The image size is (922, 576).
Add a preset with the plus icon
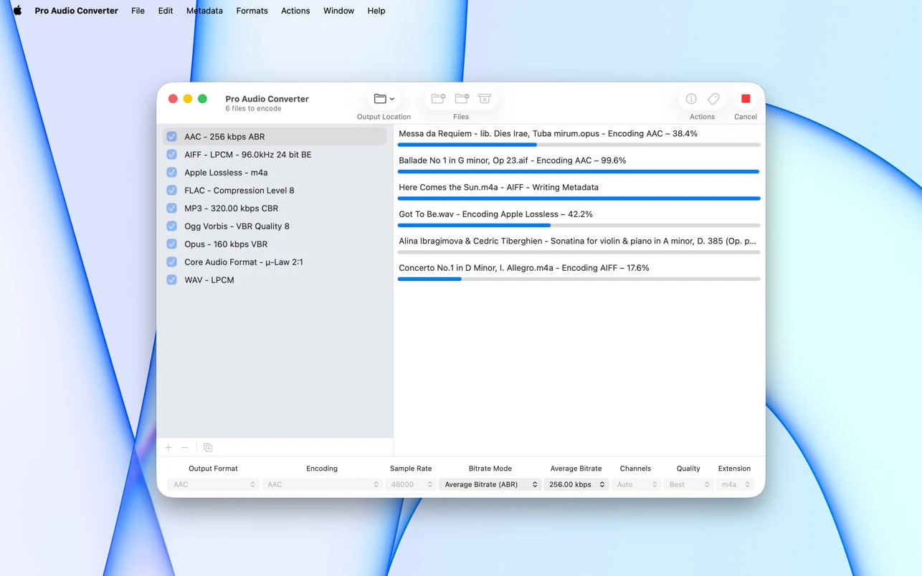[168, 448]
